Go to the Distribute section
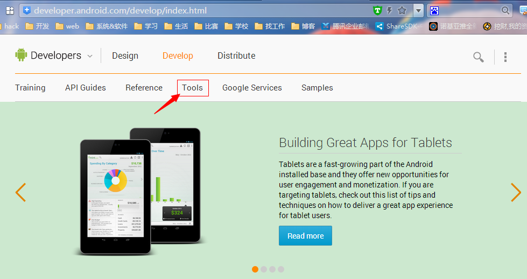Screen dimensions: 527x279 click(x=236, y=56)
